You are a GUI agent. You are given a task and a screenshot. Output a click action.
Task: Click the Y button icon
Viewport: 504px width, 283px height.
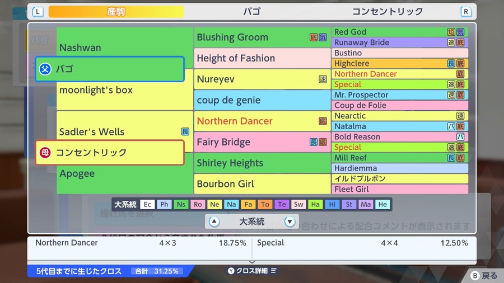pyautogui.click(x=231, y=271)
